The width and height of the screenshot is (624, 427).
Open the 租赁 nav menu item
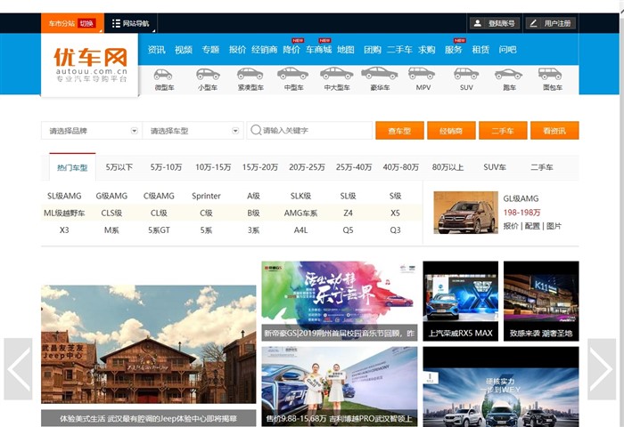point(480,50)
